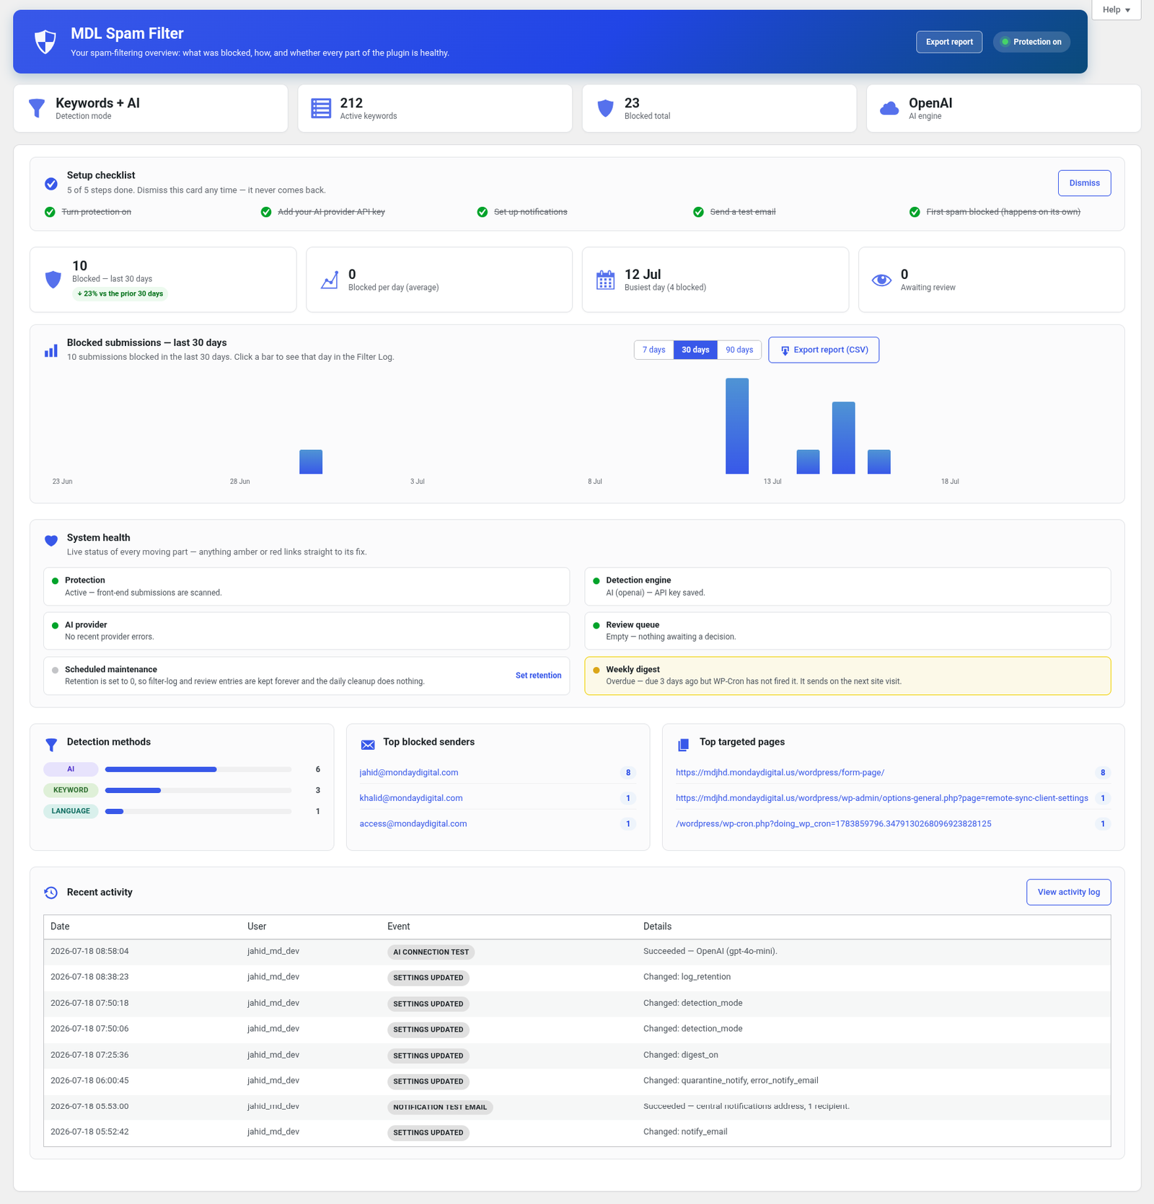Click the green check for Add your AI provider API key
1154x1204 pixels.
coord(266,212)
